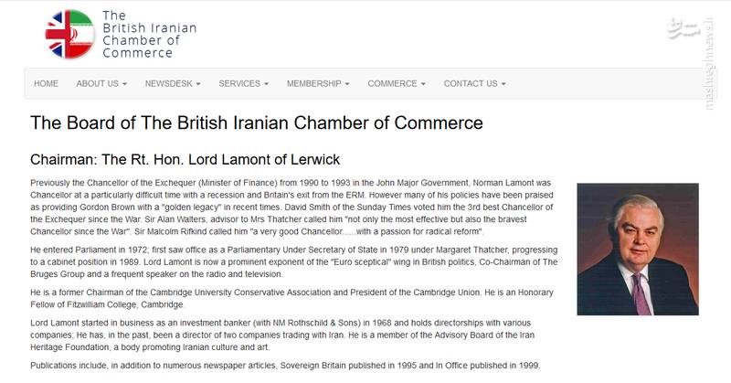Click the British Iranian flag logo icon
The width and height of the screenshot is (731, 383).
pyautogui.click(x=70, y=34)
